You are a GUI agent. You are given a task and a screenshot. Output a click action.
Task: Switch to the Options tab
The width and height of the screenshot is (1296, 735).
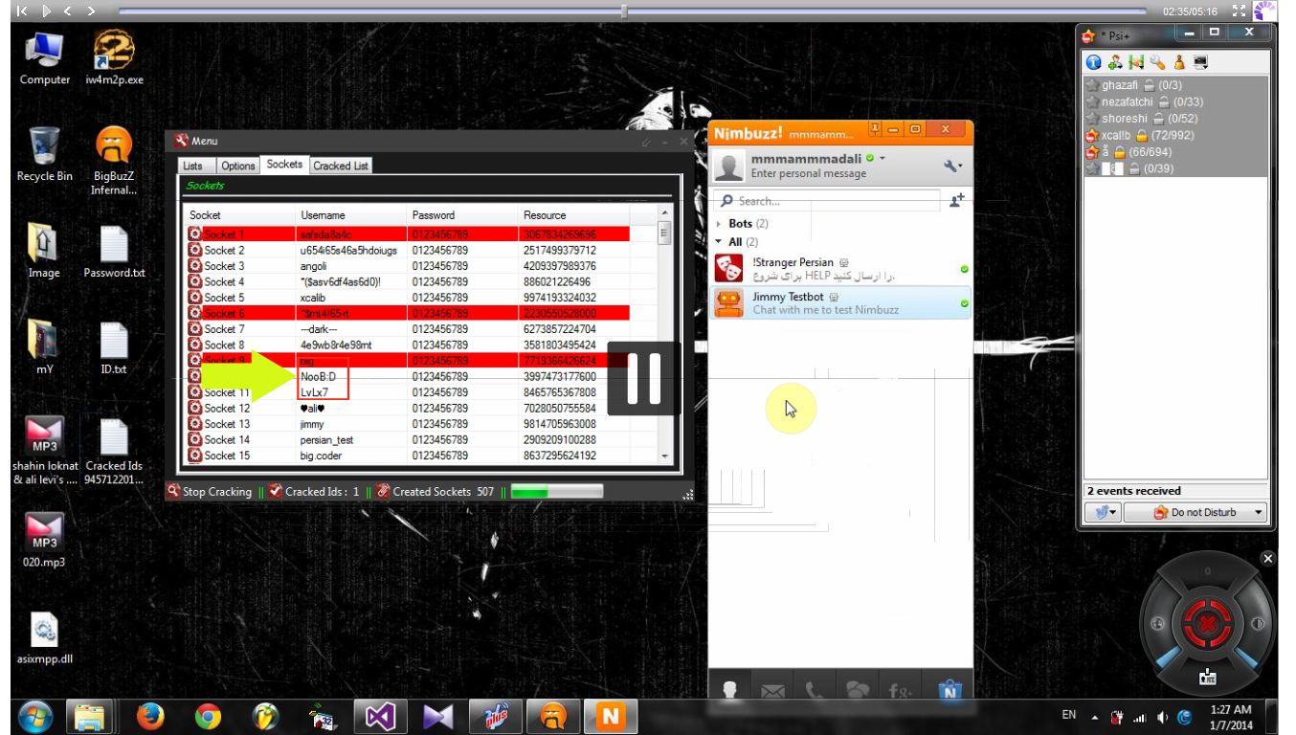pyautogui.click(x=238, y=166)
